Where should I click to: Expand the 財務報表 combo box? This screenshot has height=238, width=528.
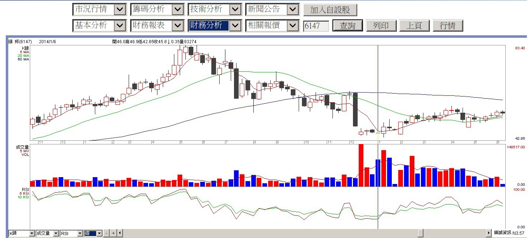[178, 26]
